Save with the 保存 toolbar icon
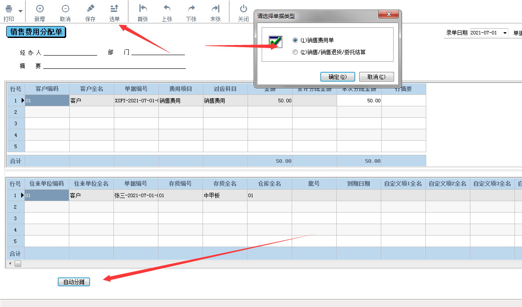This screenshot has width=522, height=307. pos(90,9)
